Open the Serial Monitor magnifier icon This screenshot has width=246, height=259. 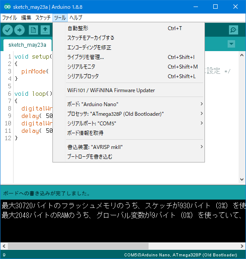233,30
